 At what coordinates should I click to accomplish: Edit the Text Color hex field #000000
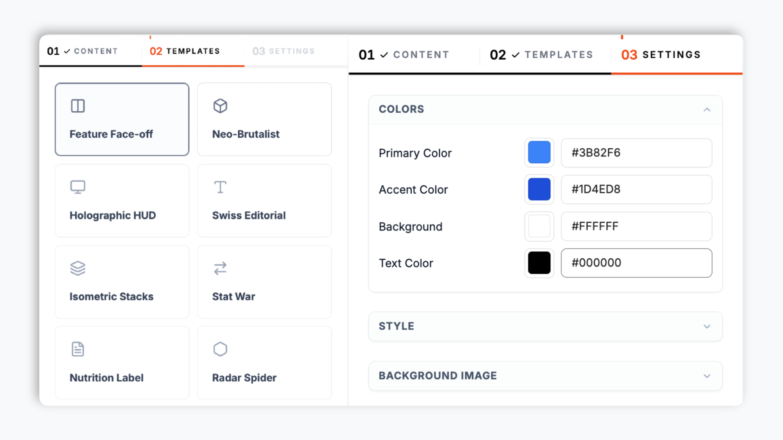coord(636,263)
